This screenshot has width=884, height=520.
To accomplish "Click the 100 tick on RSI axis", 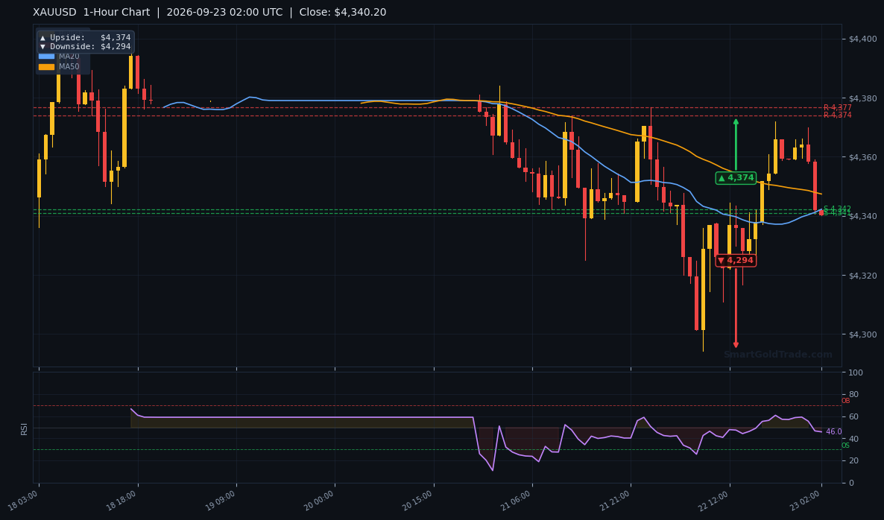I will (855, 373).
